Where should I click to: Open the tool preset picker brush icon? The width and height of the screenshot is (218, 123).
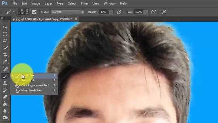tap(9, 12)
